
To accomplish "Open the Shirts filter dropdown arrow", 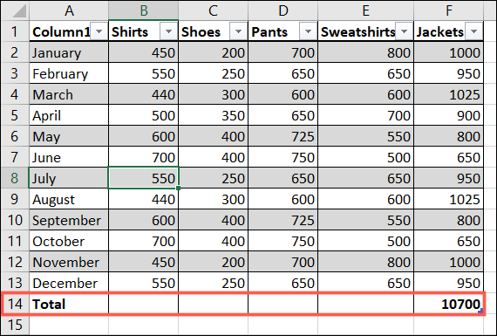I will click(x=168, y=31).
